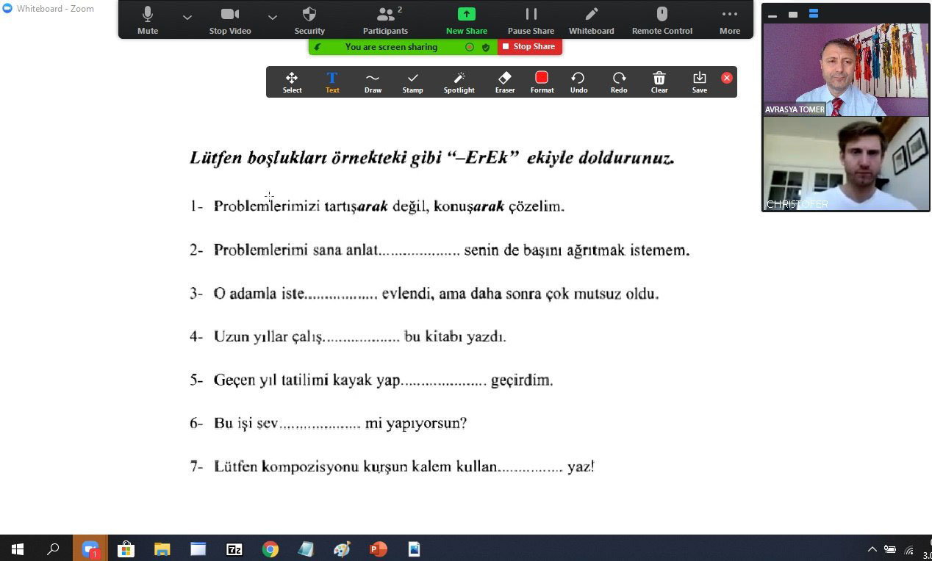Open the notepad app on taskbar
The width and height of the screenshot is (932, 561).
306,549
